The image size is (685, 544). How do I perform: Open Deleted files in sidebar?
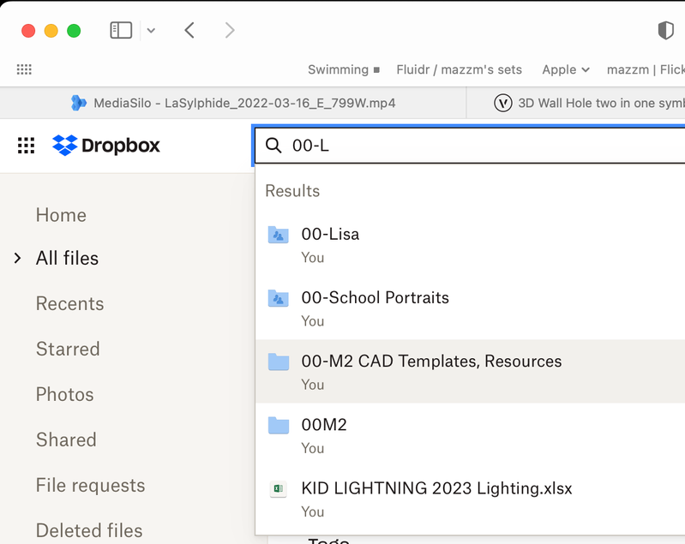pyautogui.click(x=89, y=530)
